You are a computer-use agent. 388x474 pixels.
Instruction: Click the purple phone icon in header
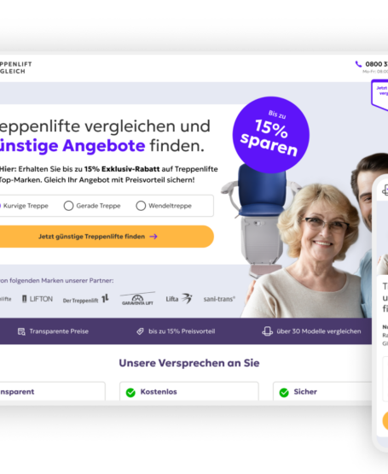pyautogui.click(x=358, y=64)
